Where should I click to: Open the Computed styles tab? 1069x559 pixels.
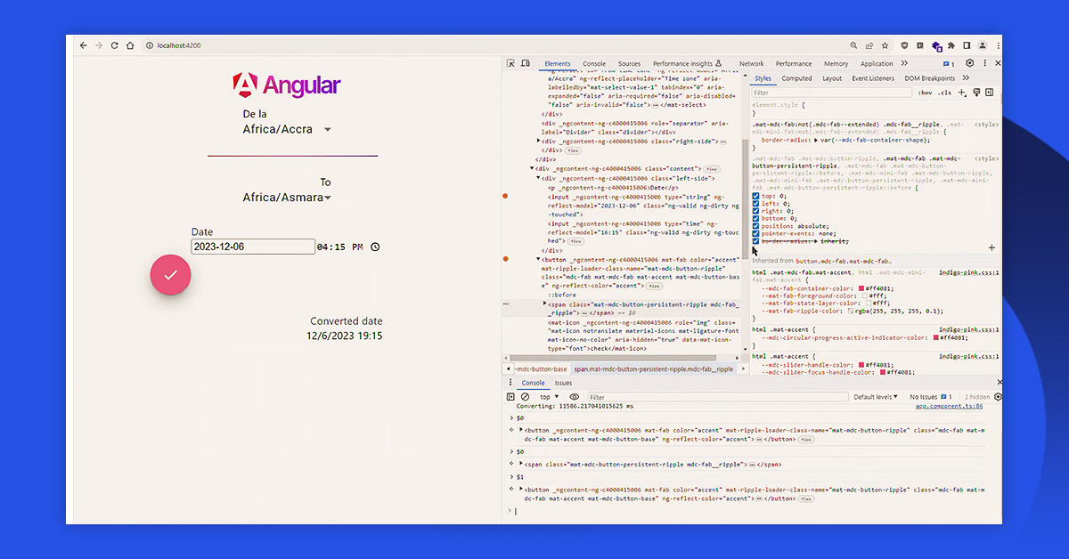coord(796,78)
